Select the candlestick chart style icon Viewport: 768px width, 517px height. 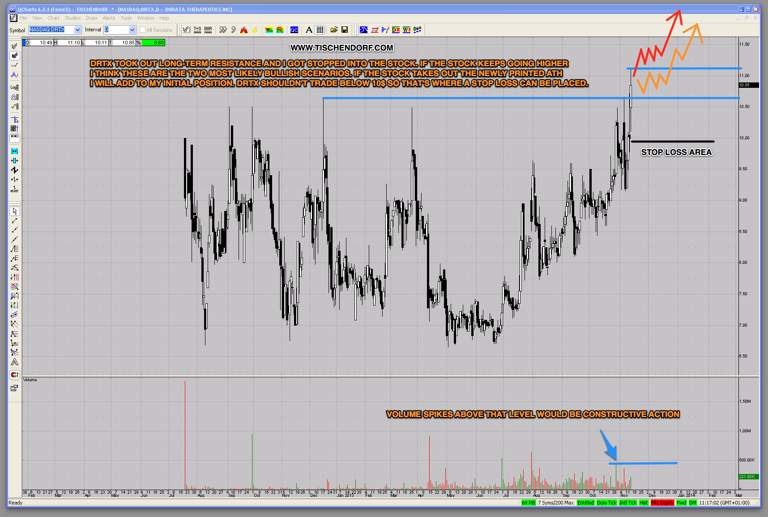tap(15, 56)
